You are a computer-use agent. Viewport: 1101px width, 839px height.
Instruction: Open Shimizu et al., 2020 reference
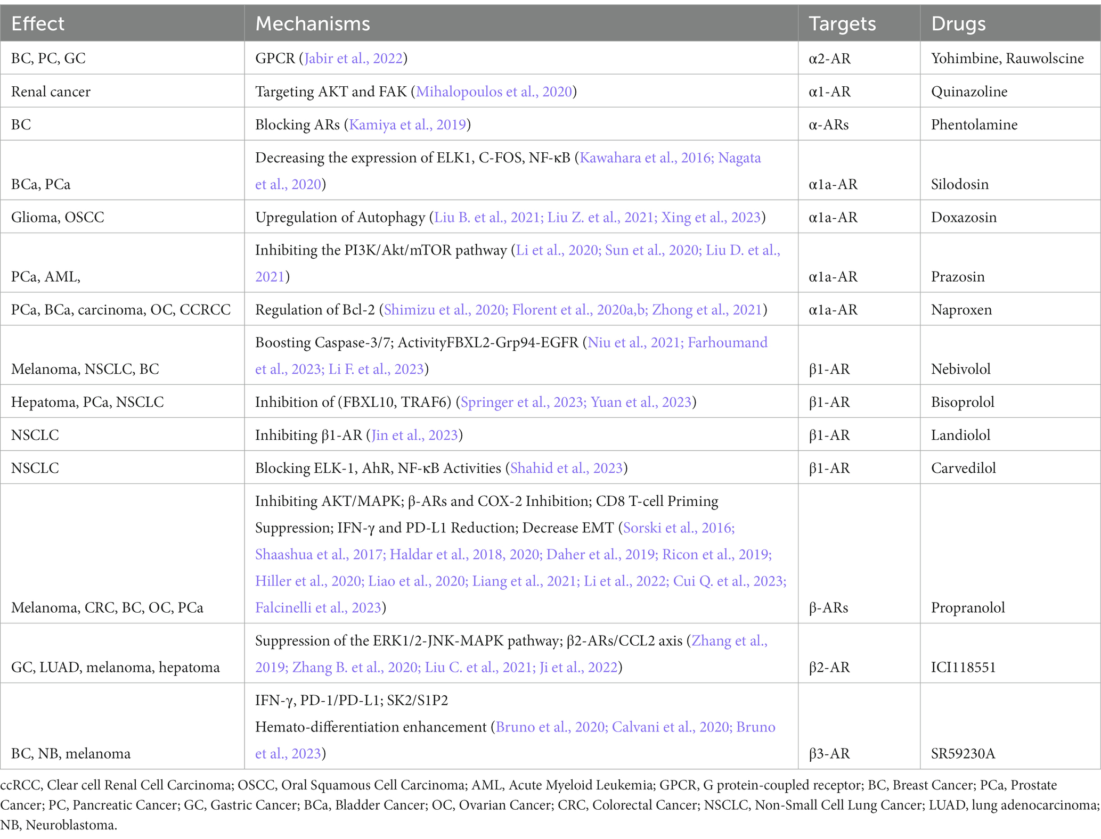(445, 310)
